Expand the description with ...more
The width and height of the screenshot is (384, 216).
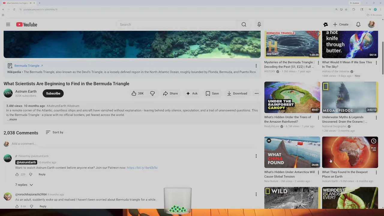(12, 119)
